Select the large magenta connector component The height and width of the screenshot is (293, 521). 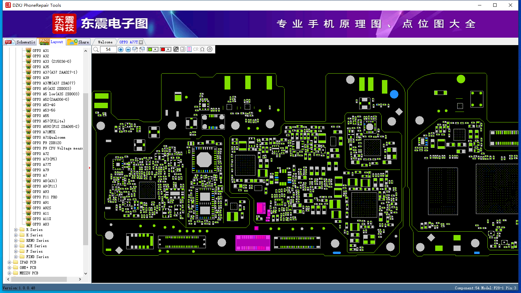click(x=253, y=243)
